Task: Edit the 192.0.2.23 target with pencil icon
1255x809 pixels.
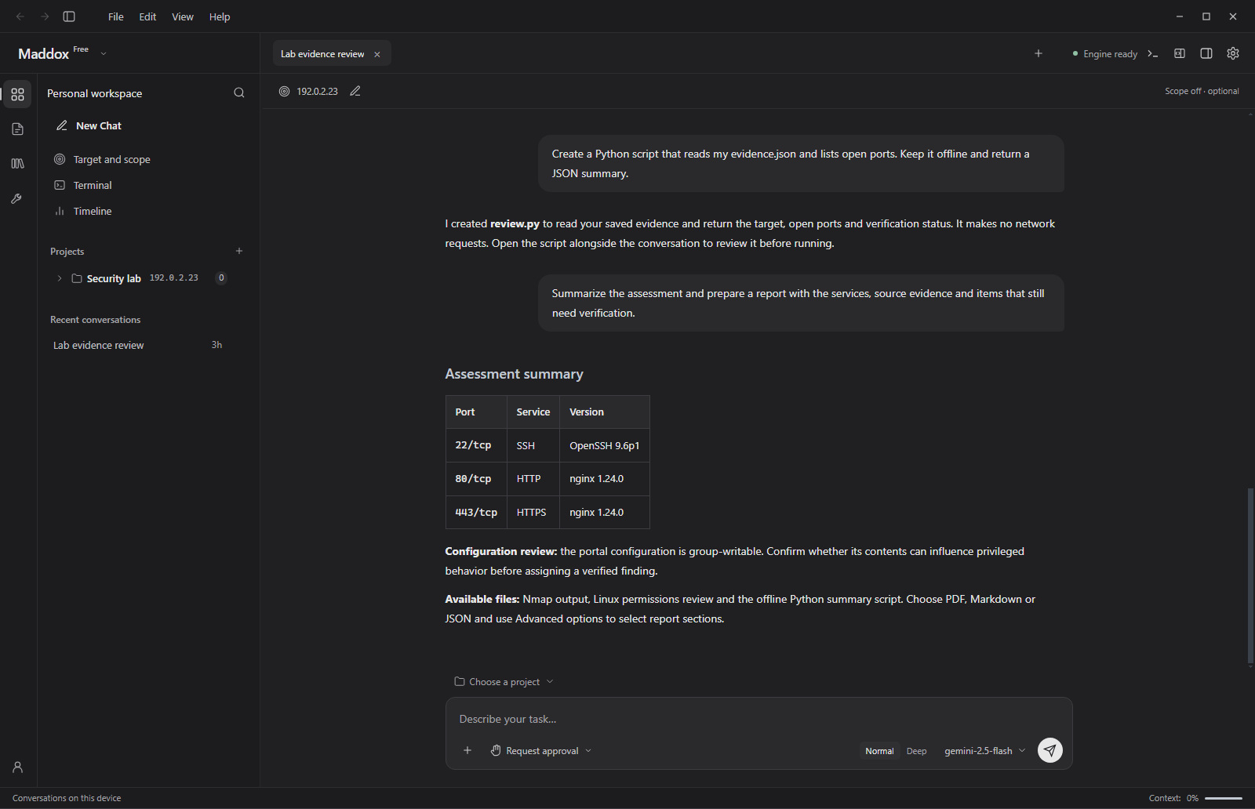Action: 355,91
